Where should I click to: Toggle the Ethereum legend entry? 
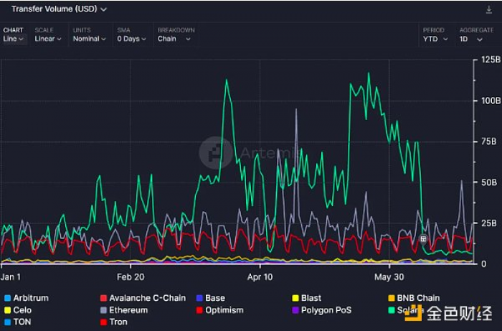tap(124, 310)
